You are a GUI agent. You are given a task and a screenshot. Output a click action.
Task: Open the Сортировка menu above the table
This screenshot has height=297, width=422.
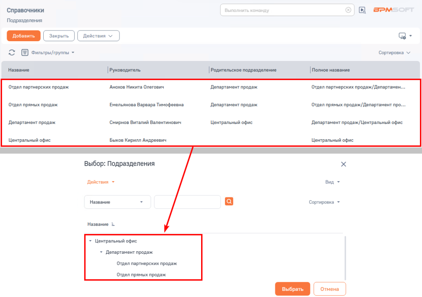[394, 52]
